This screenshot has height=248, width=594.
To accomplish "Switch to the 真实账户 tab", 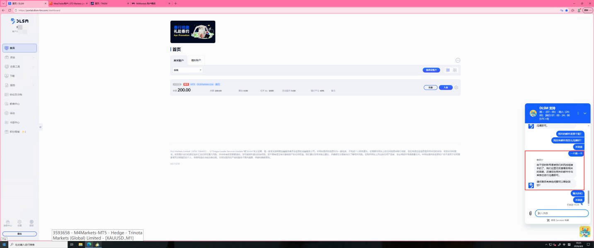I will pos(179,60).
